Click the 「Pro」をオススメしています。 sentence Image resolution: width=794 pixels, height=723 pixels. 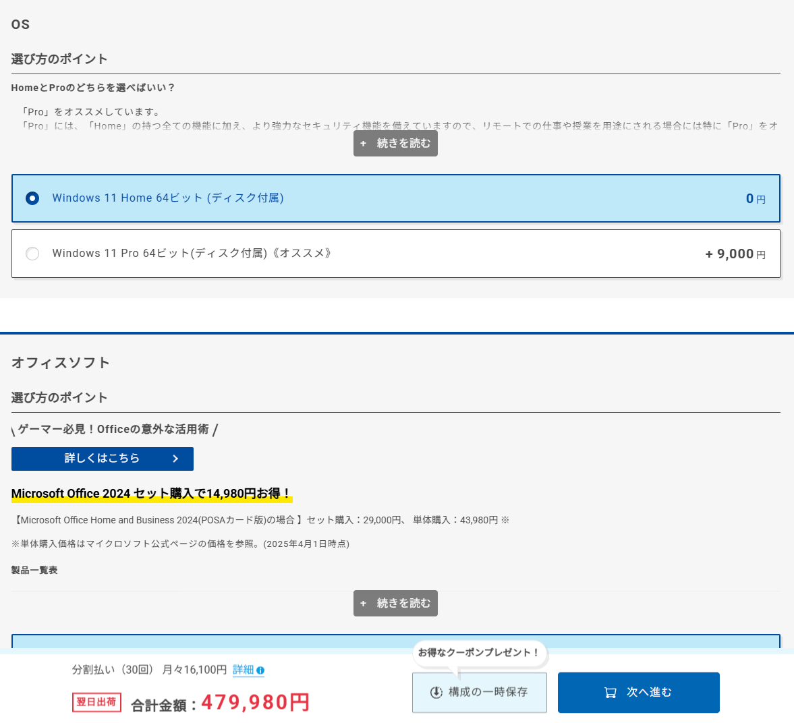click(x=90, y=112)
